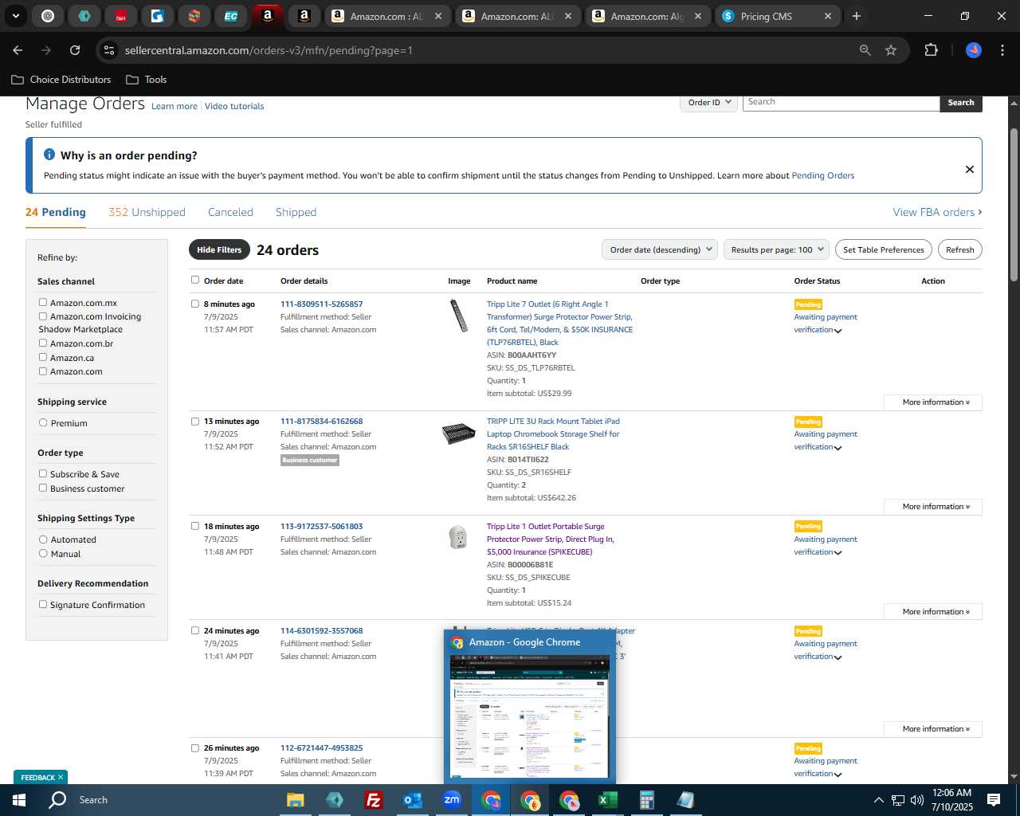The image size is (1020, 816).
Task: Dismiss the pending info banner
Action: (x=969, y=169)
